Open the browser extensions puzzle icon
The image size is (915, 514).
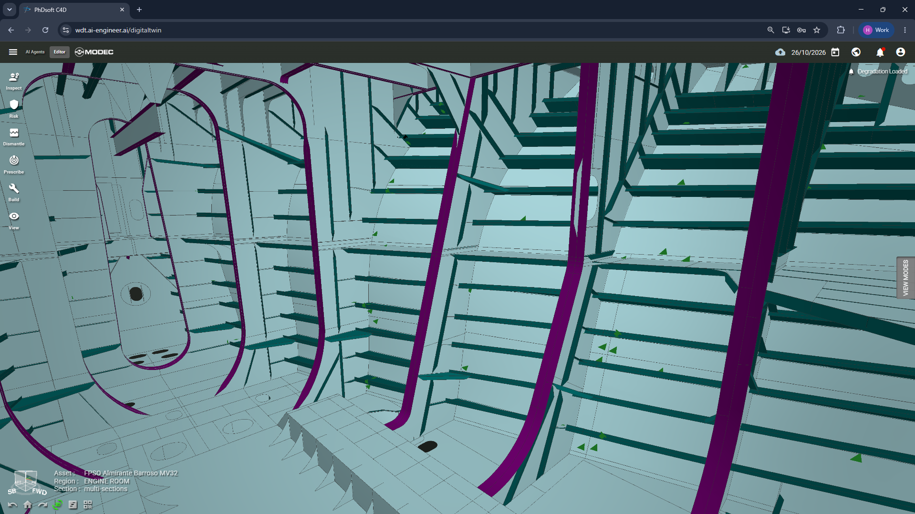click(x=841, y=30)
